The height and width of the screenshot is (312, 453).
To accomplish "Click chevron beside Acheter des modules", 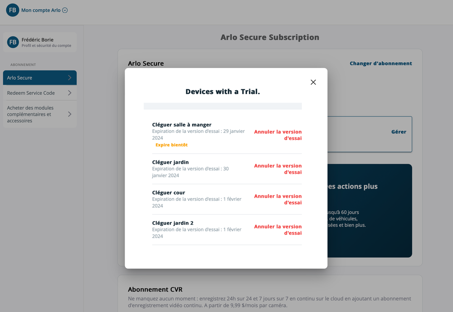I will 70,114.
